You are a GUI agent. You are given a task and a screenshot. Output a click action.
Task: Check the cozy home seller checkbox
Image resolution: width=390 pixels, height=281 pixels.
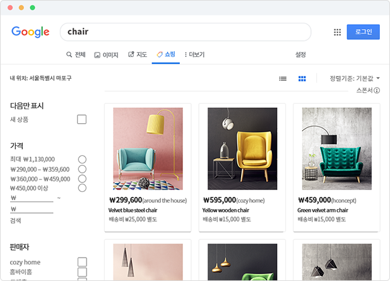tap(82, 262)
